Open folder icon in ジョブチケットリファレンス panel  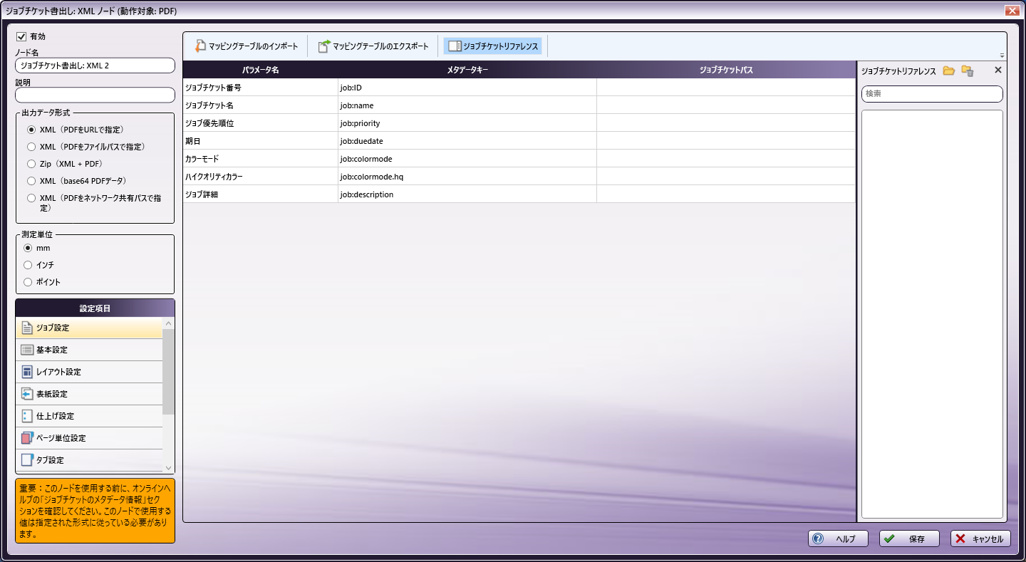point(948,71)
